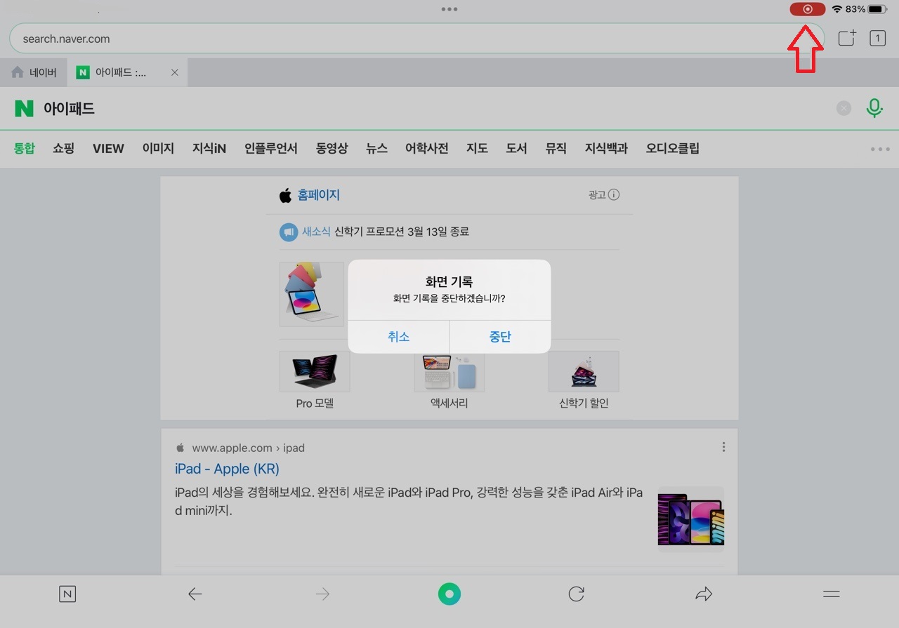Clear search text with the X icon
This screenshot has height=628, width=899.
point(844,108)
